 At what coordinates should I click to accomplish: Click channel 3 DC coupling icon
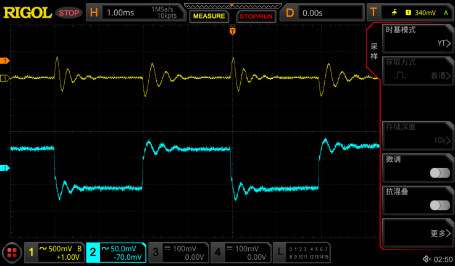(167, 248)
